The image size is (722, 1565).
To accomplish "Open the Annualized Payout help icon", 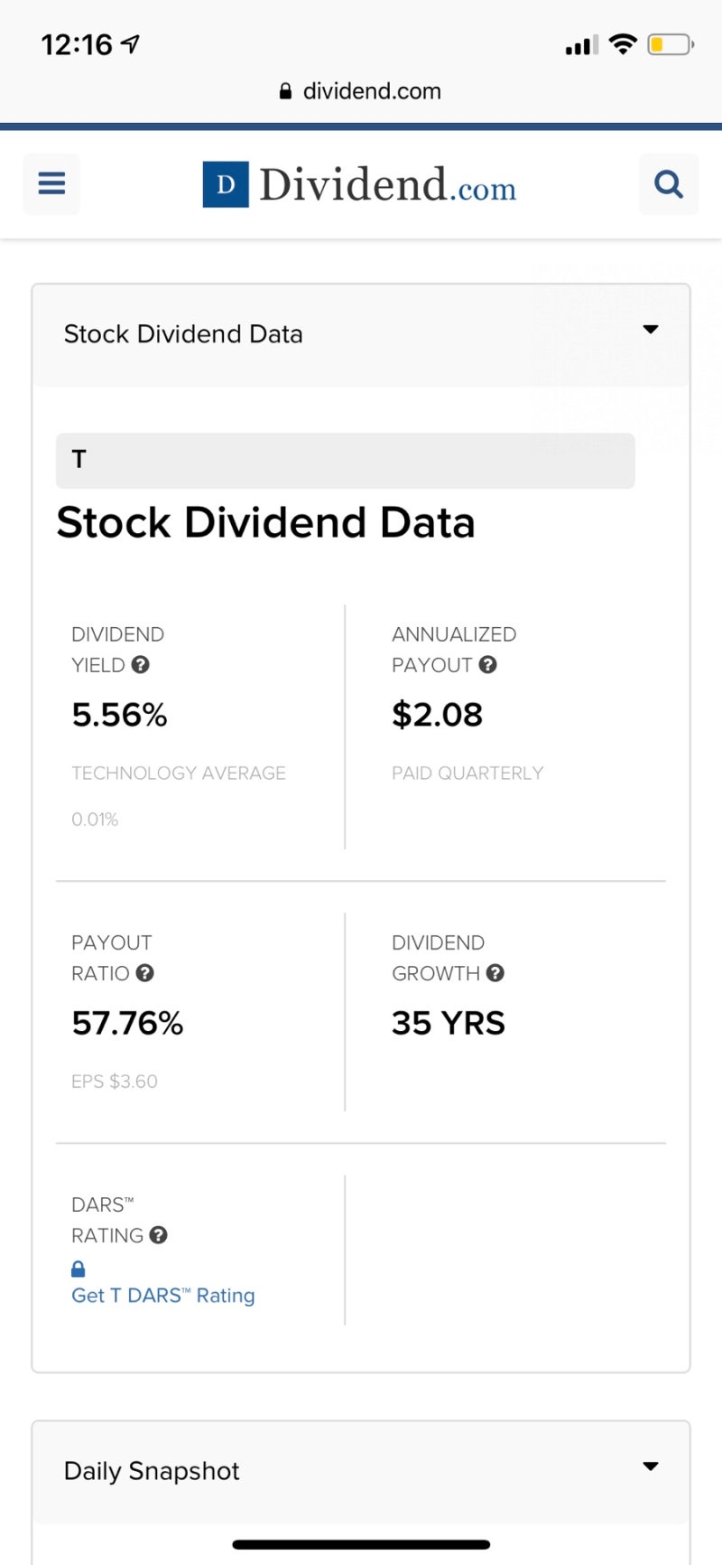I will [x=488, y=665].
